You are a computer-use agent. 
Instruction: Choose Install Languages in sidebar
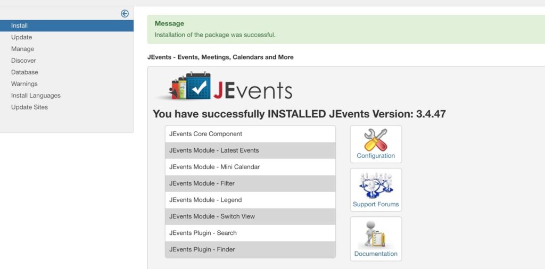click(x=36, y=96)
